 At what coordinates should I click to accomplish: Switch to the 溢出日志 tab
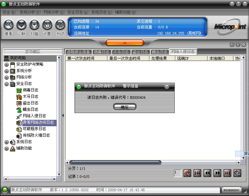coord(140,52)
